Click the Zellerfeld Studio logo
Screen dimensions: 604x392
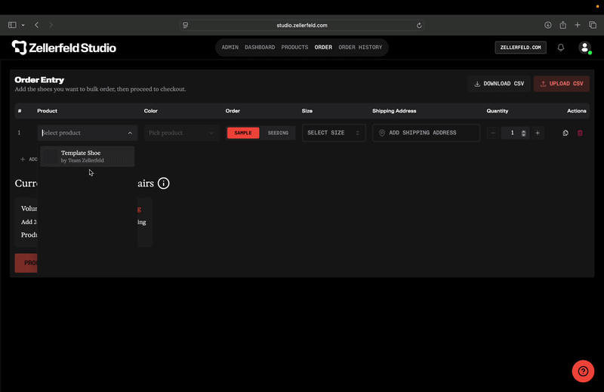point(64,48)
